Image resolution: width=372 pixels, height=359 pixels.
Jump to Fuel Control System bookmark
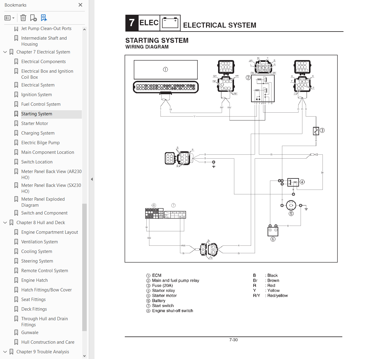pos(41,104)
